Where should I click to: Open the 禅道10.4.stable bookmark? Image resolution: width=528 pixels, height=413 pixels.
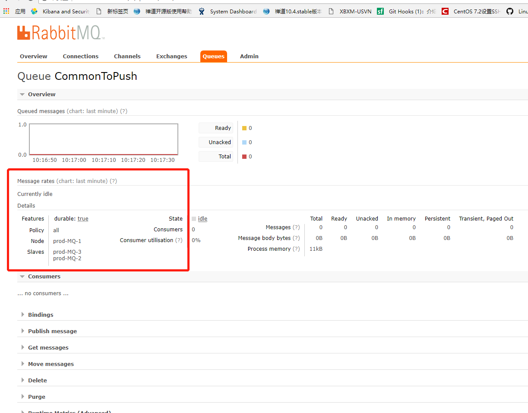292,11
